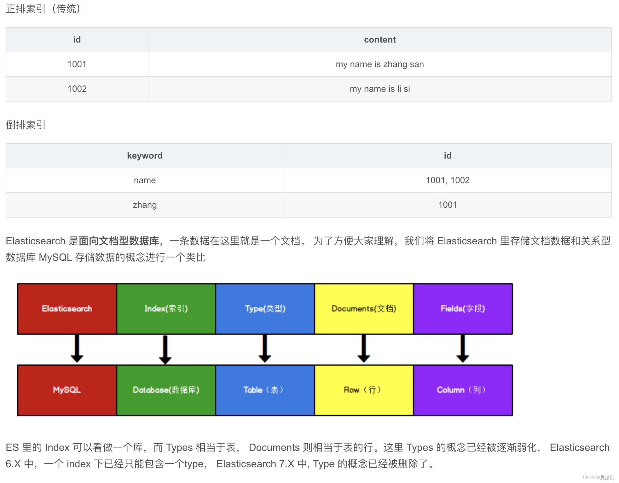Click the 'Elasticsearch 7.X 中' sentence
This screenshot has height=483, width=619.
pos(262,464)
